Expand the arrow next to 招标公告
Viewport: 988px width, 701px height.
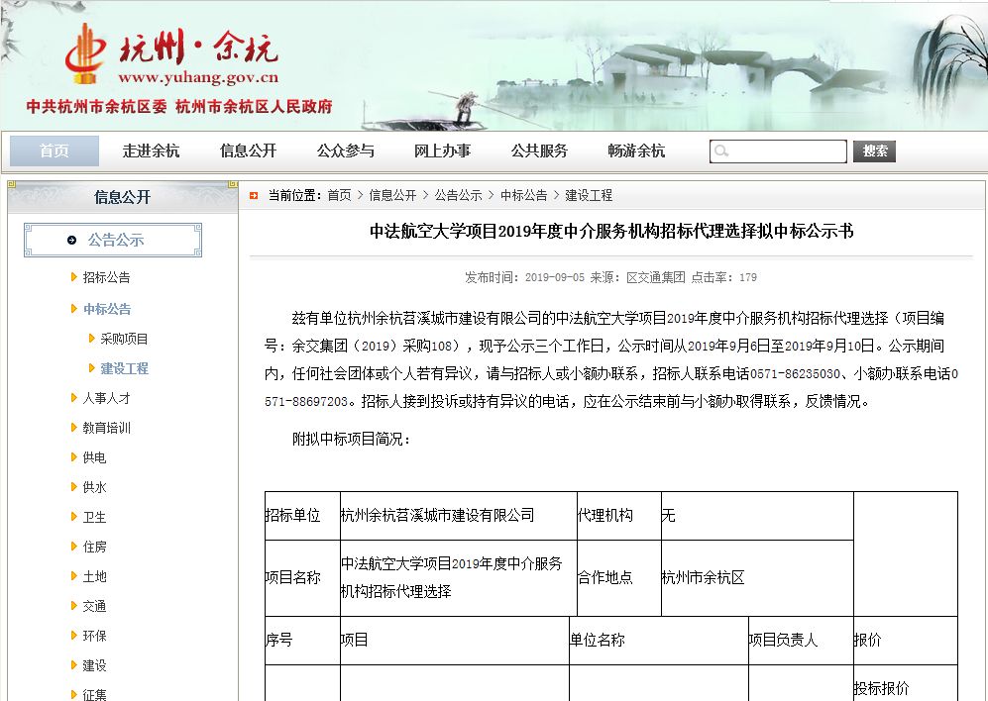tap(73, 277)
